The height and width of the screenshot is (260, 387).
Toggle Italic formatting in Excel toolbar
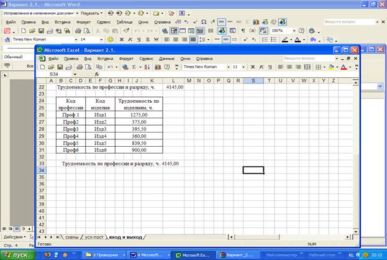click(x=262, y=67)
